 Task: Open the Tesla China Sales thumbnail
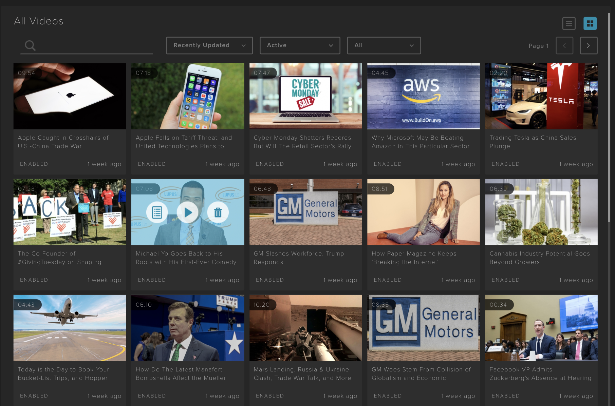541,96
